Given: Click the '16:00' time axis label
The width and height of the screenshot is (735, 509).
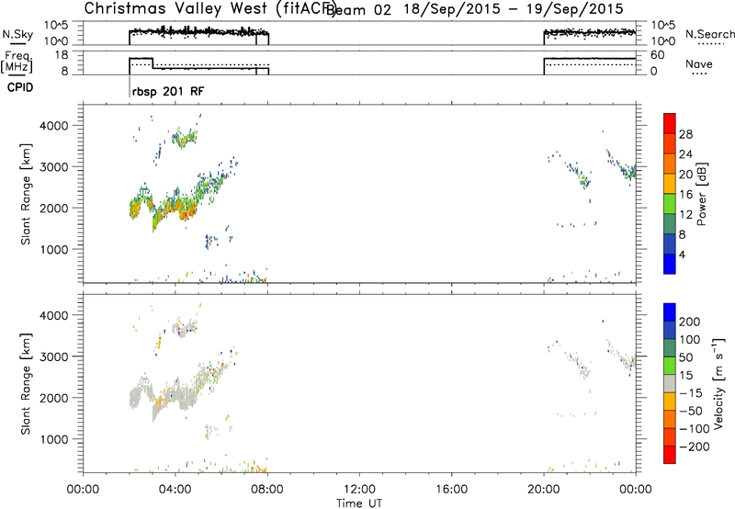Looking at the screenshot, I should point(451,490).
